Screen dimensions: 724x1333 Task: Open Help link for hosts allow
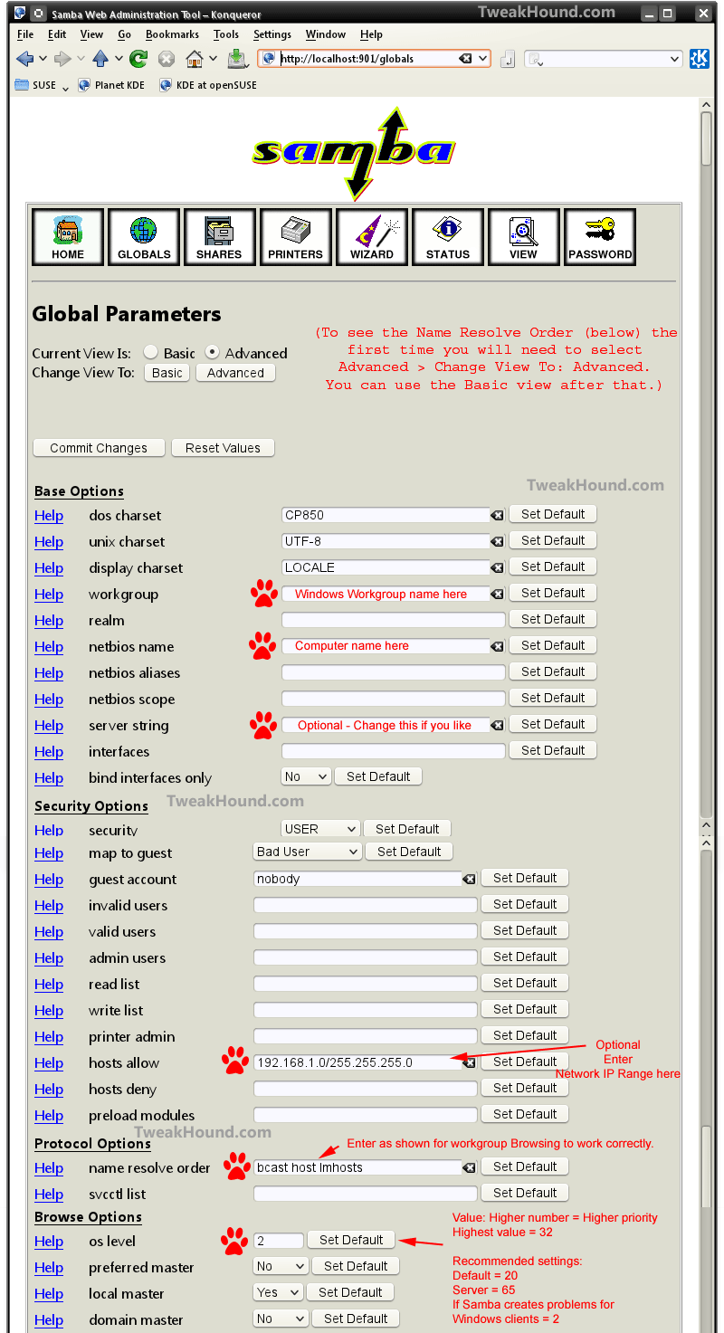point(49,1063)
